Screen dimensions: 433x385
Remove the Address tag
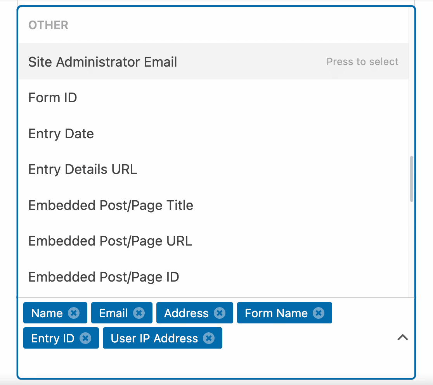[220, 313]
